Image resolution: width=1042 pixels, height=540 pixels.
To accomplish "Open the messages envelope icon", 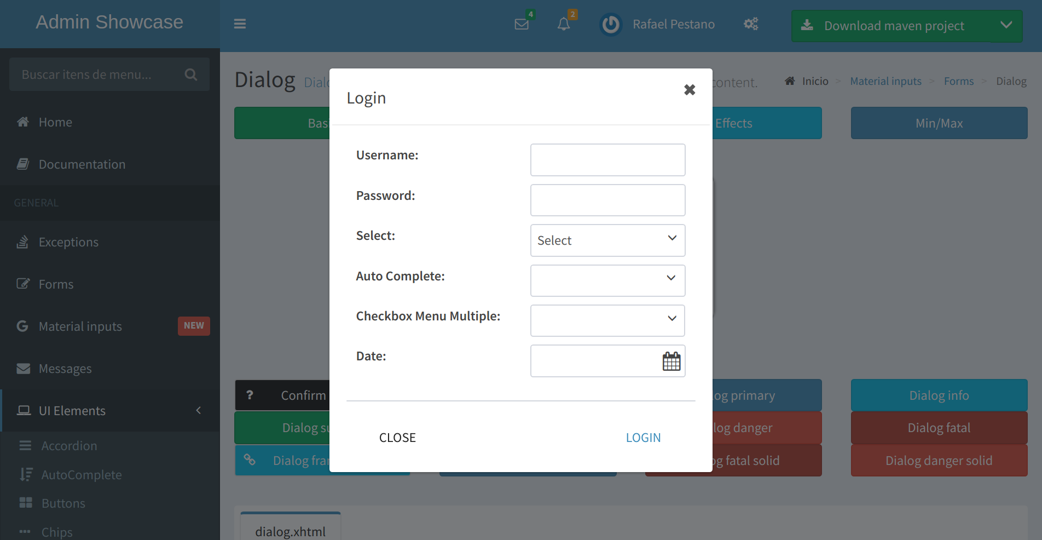I will click(x=521, y=24).
